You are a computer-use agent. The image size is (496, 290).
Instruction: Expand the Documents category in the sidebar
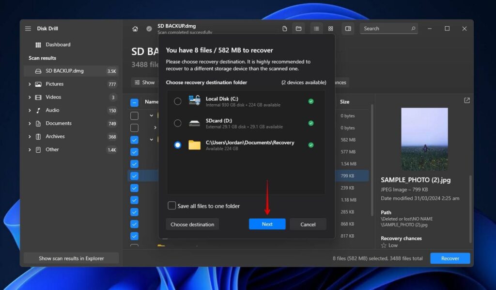click(x=30, y=123)
